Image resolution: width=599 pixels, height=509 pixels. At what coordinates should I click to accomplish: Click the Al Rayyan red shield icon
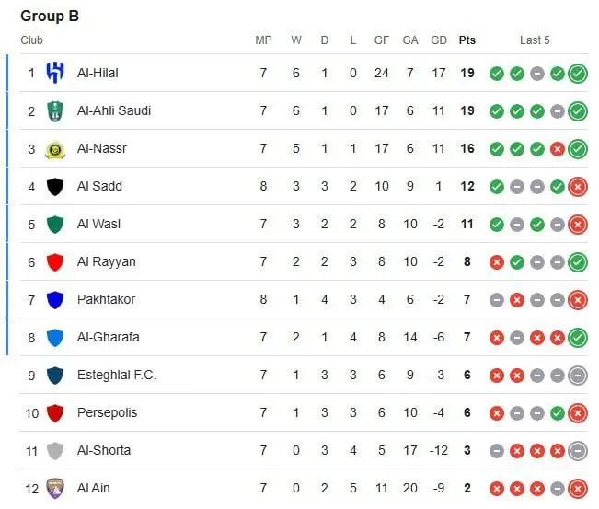(x=55, y=262)
